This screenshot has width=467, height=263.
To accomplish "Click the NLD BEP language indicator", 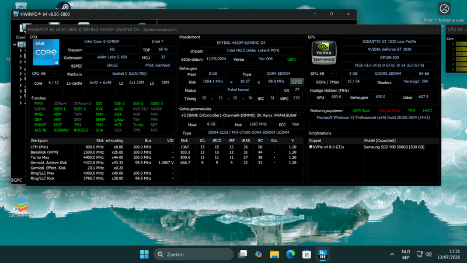I will point(406,254).
